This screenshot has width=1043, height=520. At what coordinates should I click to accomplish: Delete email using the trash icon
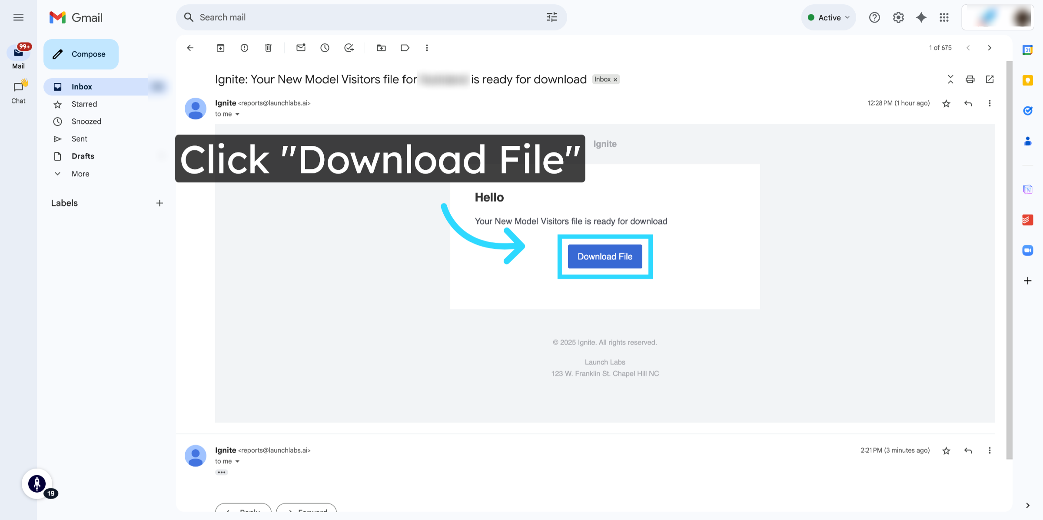tap(268, 48)
